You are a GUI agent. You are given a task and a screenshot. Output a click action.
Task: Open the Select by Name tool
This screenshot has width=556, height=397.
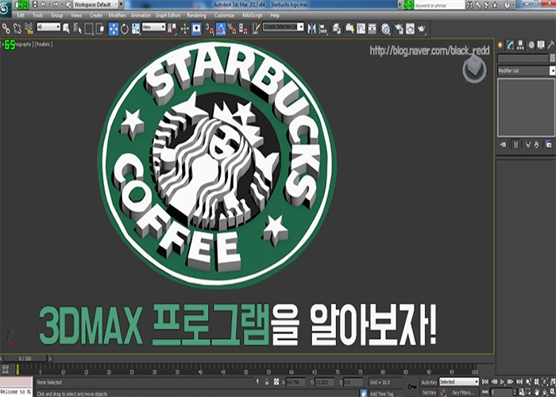(x=77, y=29)
